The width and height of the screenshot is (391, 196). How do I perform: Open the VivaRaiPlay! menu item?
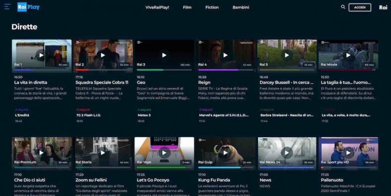click(157, 7)
